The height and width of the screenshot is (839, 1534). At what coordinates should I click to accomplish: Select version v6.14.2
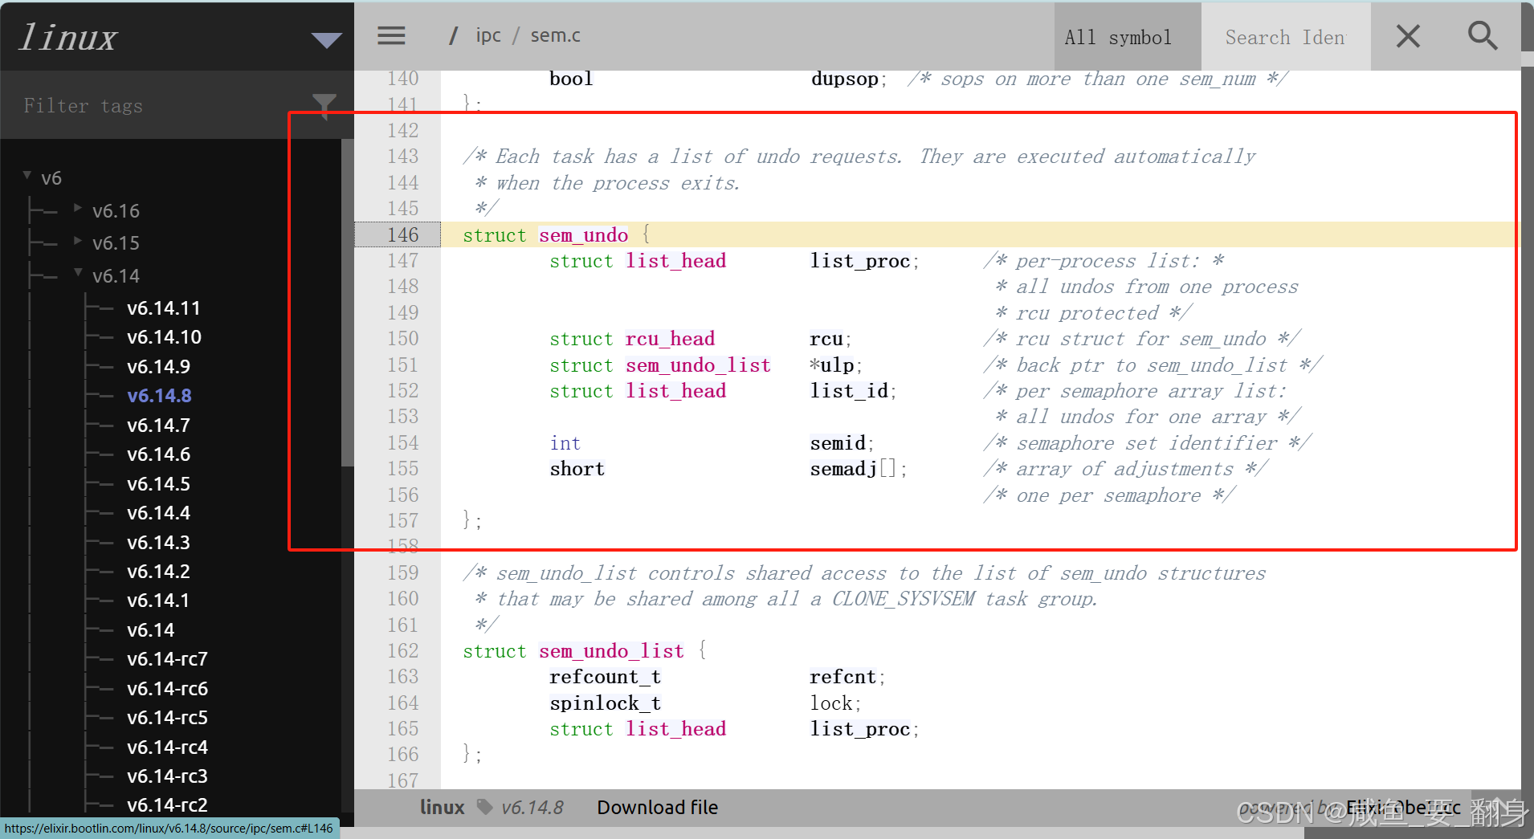[159, 572]
